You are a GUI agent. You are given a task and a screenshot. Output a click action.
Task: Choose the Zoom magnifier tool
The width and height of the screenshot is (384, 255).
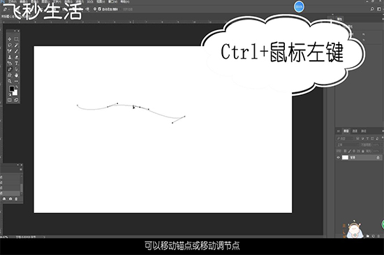click(x=10, y=81)
